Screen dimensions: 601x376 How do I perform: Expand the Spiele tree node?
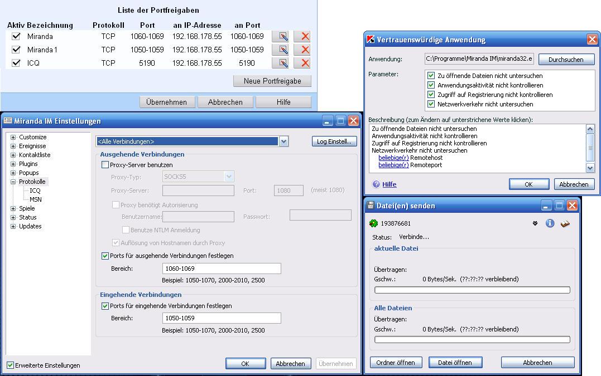tap(13, 208)
